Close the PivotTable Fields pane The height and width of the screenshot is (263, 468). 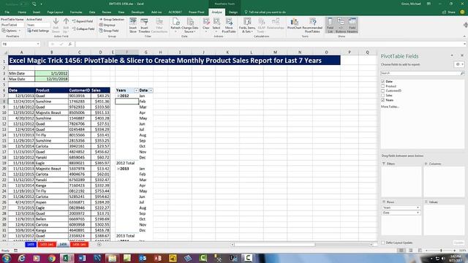point(462,56)
